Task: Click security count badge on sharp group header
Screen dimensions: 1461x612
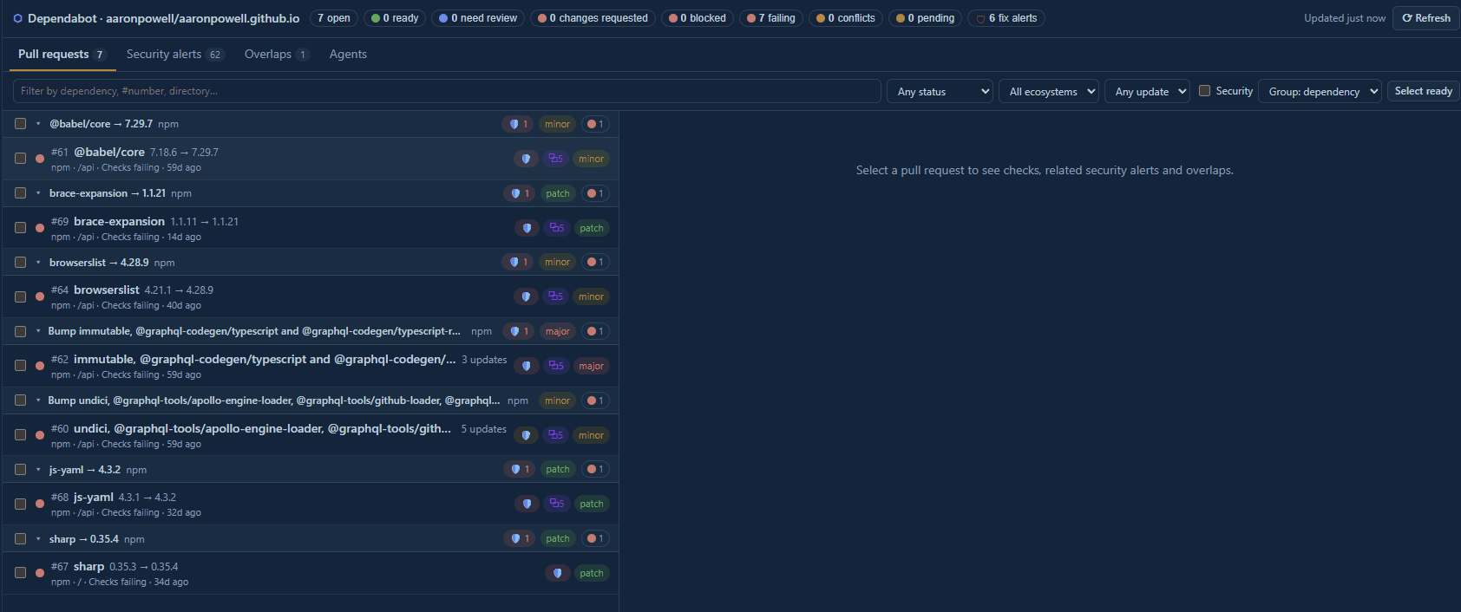Action: (520, 538)
